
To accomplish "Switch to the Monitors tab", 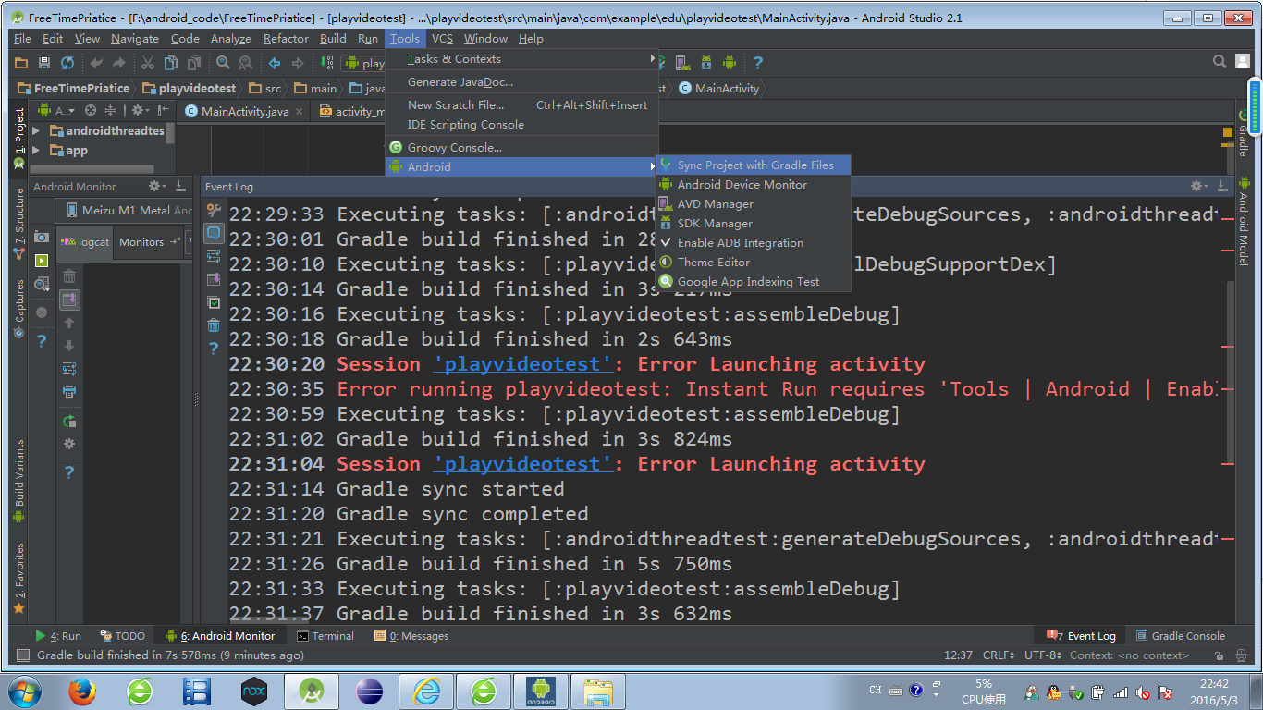I will (x=148, y=242).
